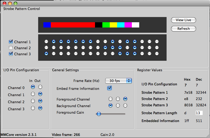Disable Embed Frame Information checkbox
Screen dimensions: 210x138
click(x=109, y=88)
